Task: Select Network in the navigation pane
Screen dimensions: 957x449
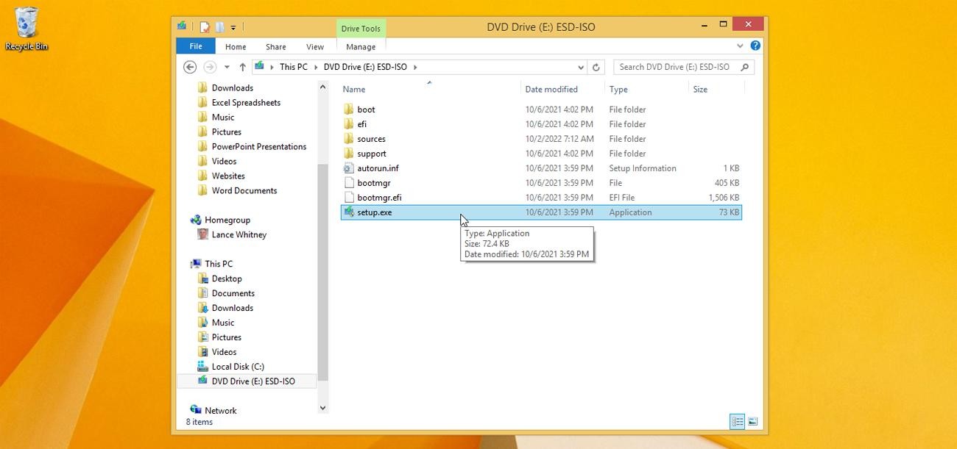Action: pos(220,411)
